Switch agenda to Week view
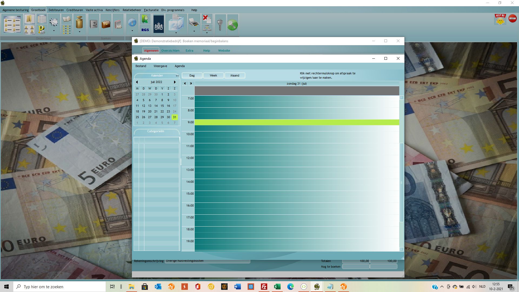Viewport: 519px width, 292px height. (x=213, y=75)
